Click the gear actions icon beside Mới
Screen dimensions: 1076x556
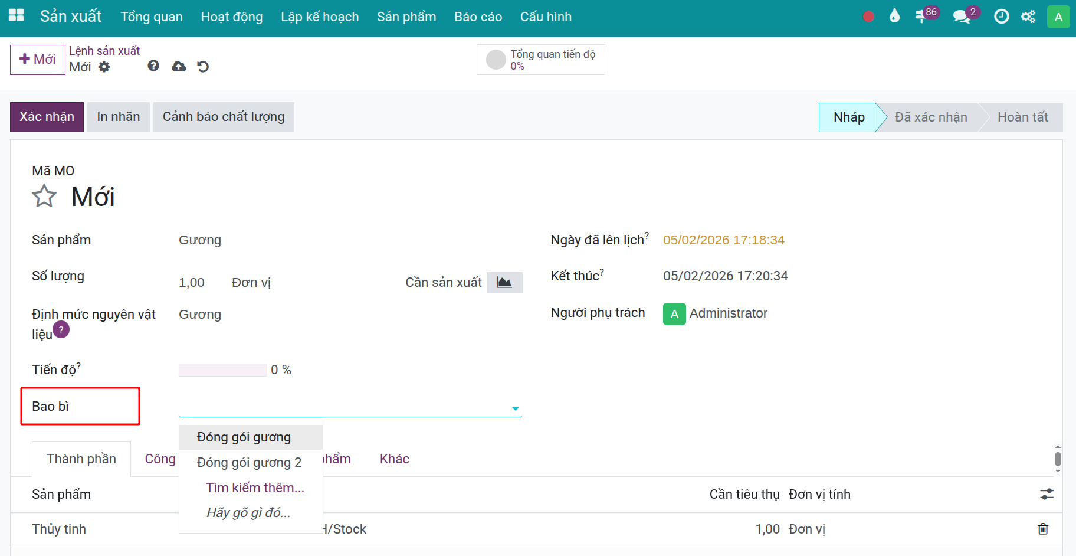tap(104, 67)
